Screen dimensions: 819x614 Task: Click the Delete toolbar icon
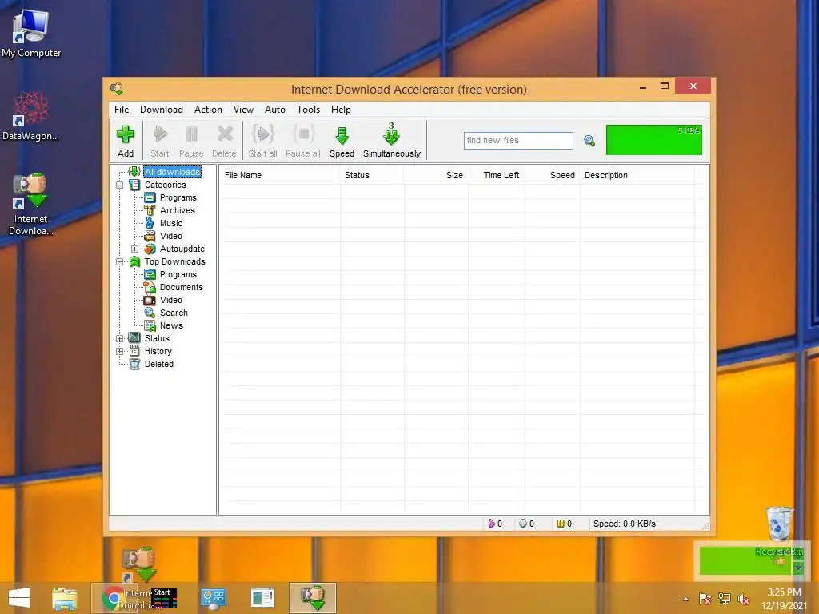(x=225, y=134)
